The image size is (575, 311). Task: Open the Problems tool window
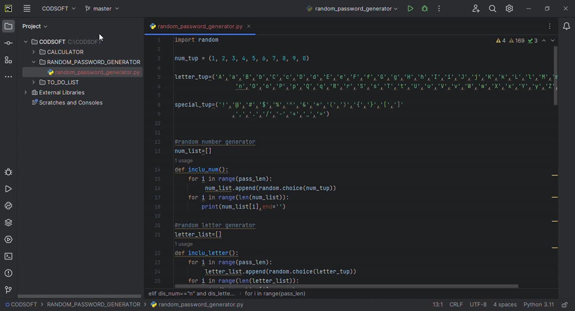tap(8, 273)
